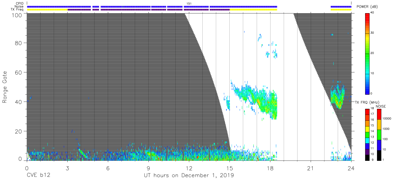Click the NOISE color scale bar

point(379,134)
